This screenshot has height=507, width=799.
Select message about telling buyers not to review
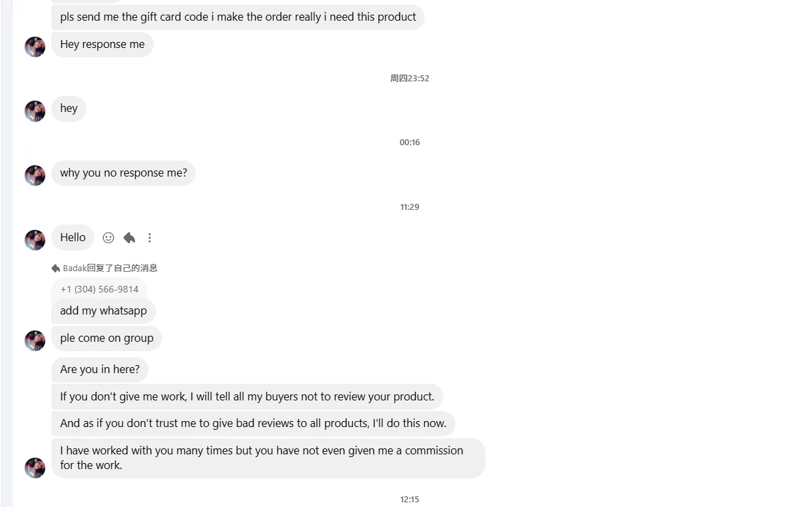[x=246, y=397]
